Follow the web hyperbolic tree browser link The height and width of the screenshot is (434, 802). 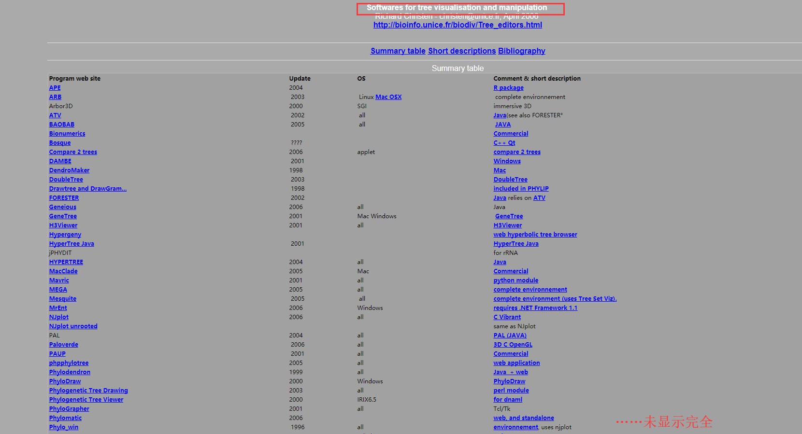point(535,235)
